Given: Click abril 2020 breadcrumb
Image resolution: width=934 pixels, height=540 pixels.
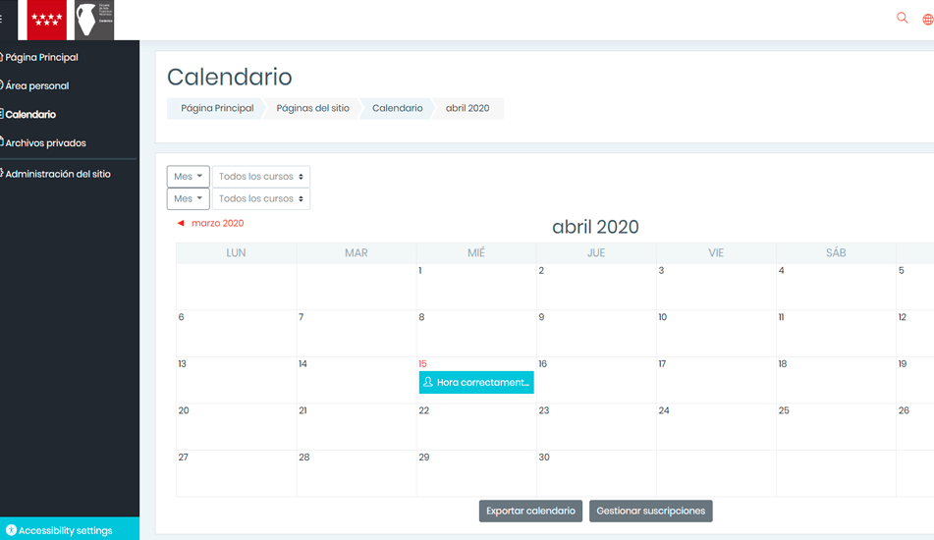Looking at the screenshot, I should [x=467, y=108].
